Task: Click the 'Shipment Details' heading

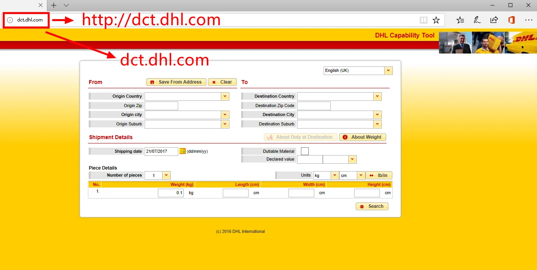Action: click(111, 137)
